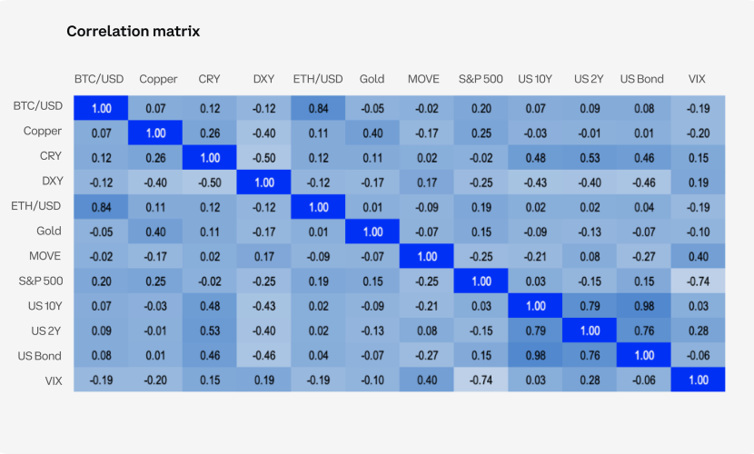Click the US Bond row label

pyautogui.click(x=39, y=355)
